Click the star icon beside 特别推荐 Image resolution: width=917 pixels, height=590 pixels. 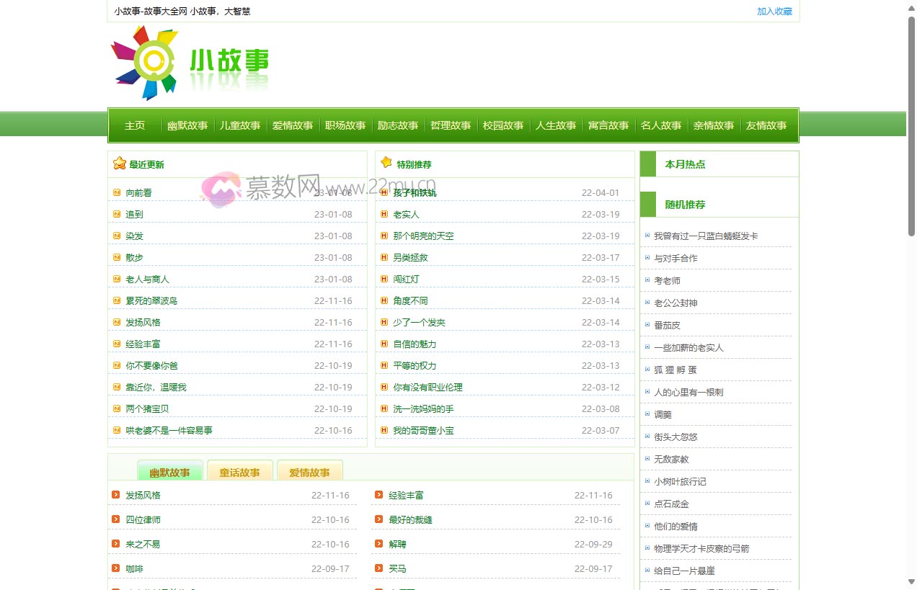pos(386,163)
